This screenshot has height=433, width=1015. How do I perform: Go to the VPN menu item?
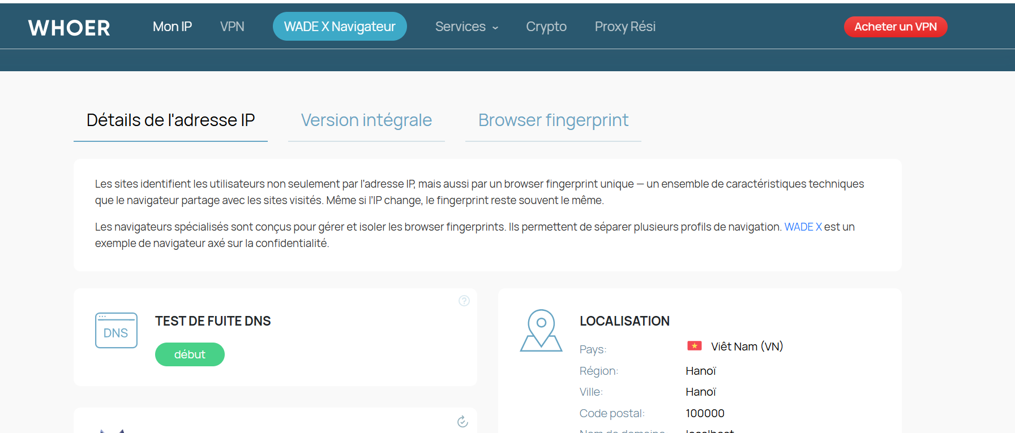(x=232, y=27)
